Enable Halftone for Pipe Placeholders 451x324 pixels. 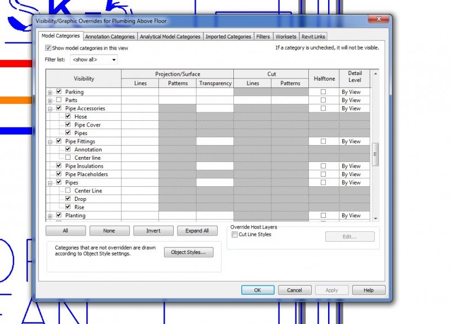tap(323, 174)
